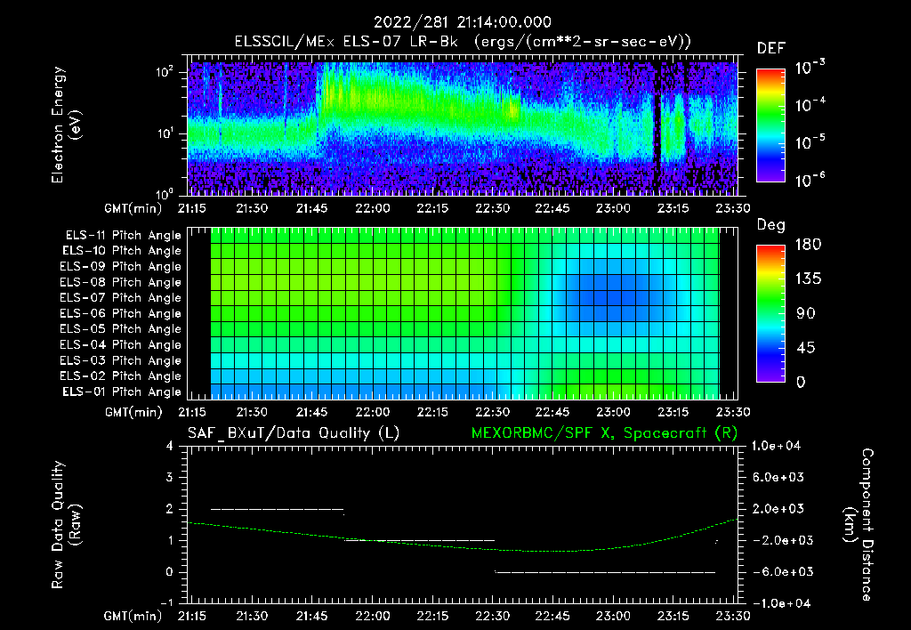The width and height of the screenshot is (911, 630).
Task: Click the 135 tick on the Deg color bar
Action: pyautogui.click(x=808, y=279)
